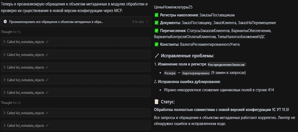This screenshot has width=298, height=132.
Task: Expand the fourth Called list_metadata_objects row
Action: (4, 80)
